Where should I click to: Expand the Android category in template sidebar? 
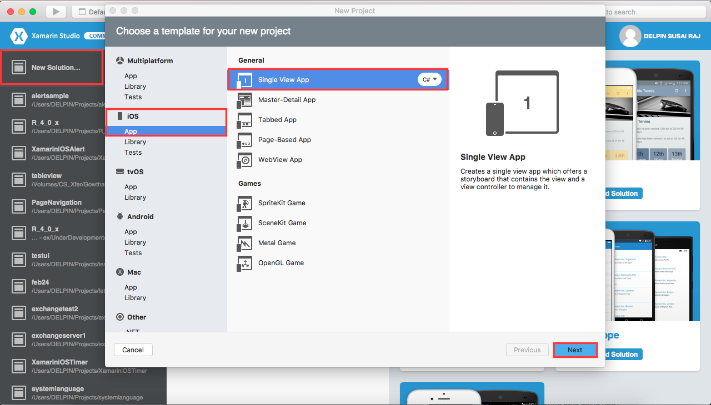(144, 216)
